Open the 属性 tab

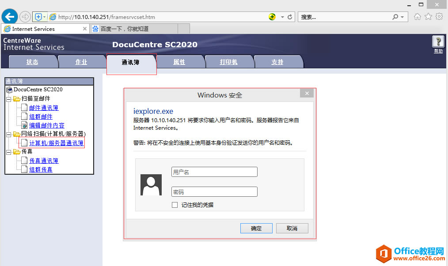[179, 62]
